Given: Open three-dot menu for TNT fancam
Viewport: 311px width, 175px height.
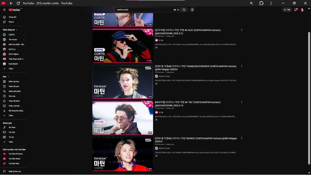Looking at the screenshot, I should click(x=242, y=102).
